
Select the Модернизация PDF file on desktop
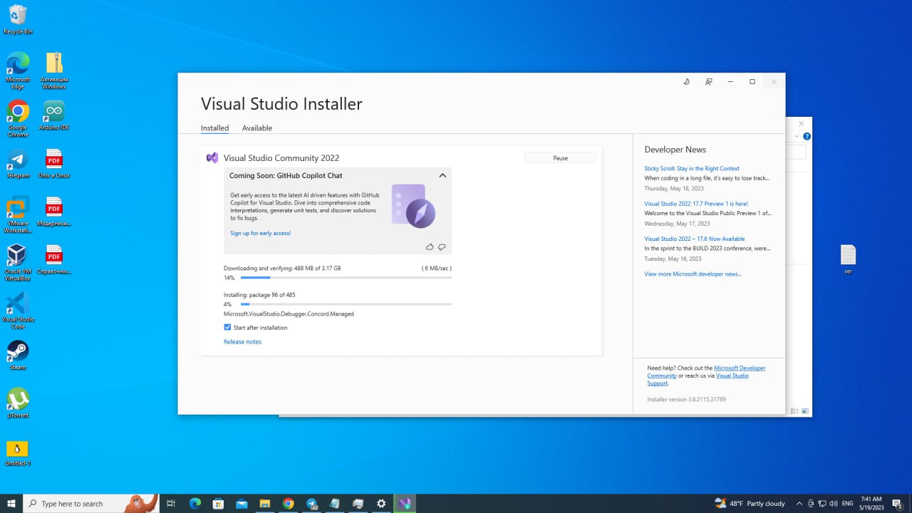[x=54, y=212]
